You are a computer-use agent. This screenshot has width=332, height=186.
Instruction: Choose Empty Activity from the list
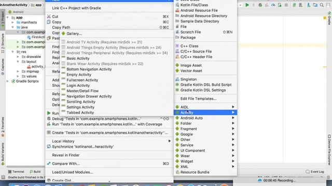(x=79, y=74)
